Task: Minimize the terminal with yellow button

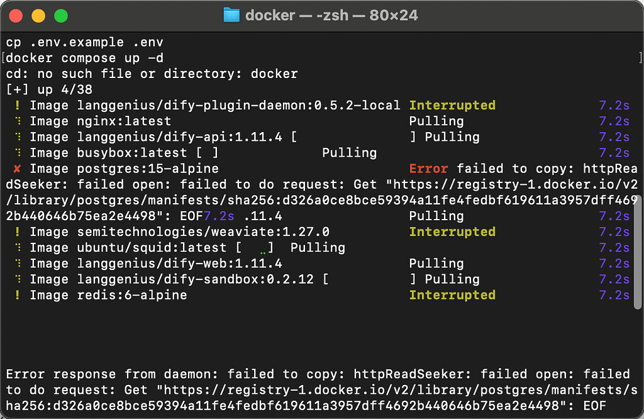Action: click(x=38, y=16)
